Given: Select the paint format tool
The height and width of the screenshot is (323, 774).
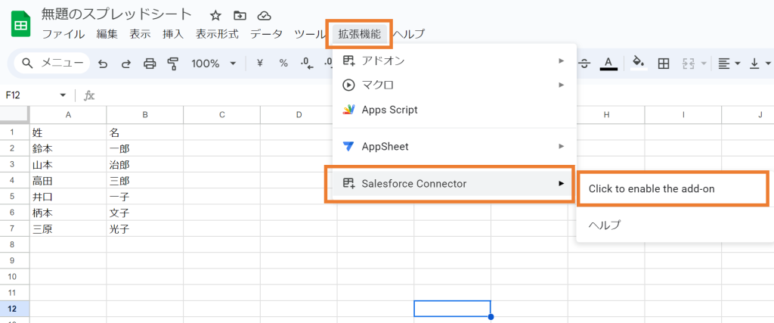Looking at the screenshot, I should 173,64.
